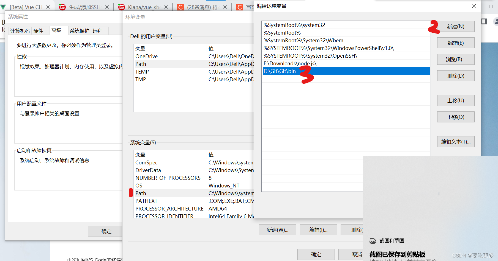Click the browser side panel icon
Screen dimensions: 498x261
pyautogui.click(x=484, y=21)
